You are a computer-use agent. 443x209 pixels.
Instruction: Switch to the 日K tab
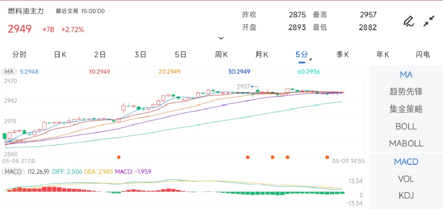[60, 55]
